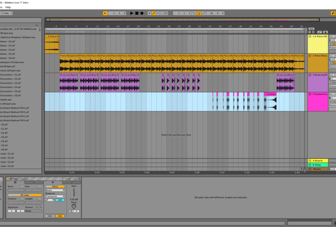This screenshot has height=227, width=336.
Task: Select browser file Machine Wingman 120 bpm.wav
Action: (x=19, y=37)
